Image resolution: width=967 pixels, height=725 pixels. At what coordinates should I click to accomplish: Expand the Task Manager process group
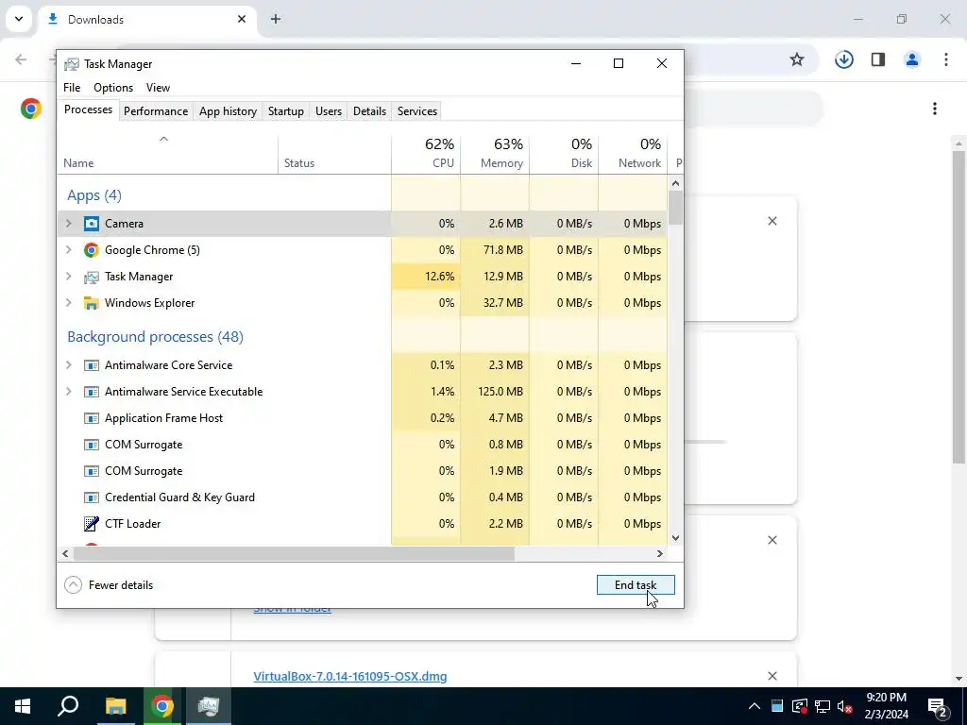(x=69, y=277)
